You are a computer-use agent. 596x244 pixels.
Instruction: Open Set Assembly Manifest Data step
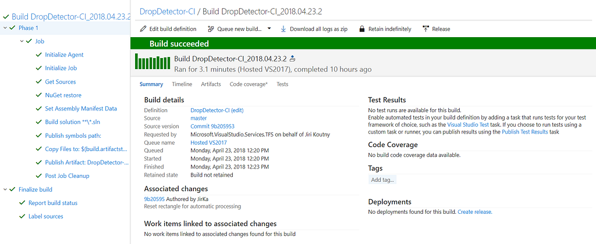coord(81,109)
